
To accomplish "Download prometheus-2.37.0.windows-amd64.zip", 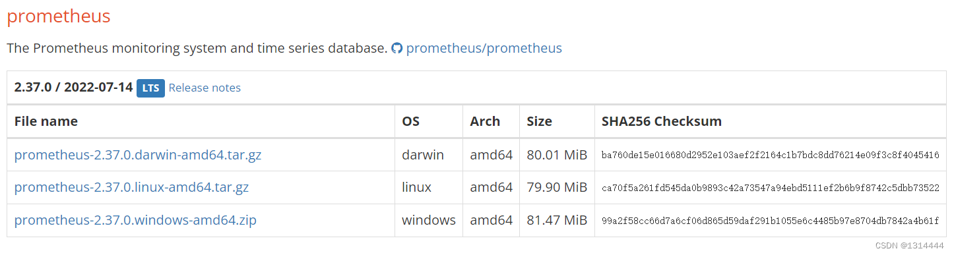I will tap(135, 220).
